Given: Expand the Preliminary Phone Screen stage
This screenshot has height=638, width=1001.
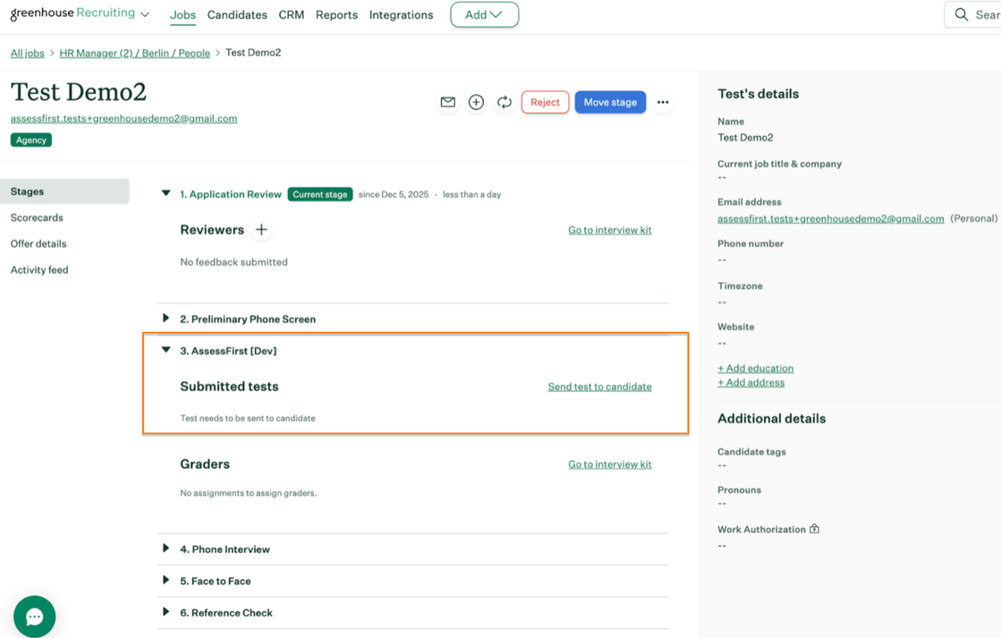Looking at the screenshot, I should point(166,319).
